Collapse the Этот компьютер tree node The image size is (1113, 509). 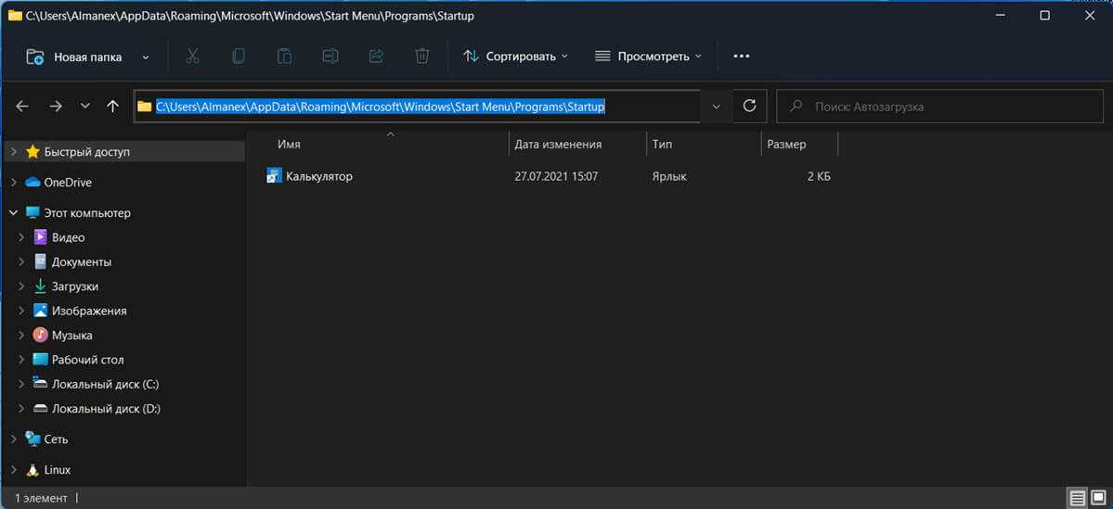pyautogui.click(x=13, y=213)
